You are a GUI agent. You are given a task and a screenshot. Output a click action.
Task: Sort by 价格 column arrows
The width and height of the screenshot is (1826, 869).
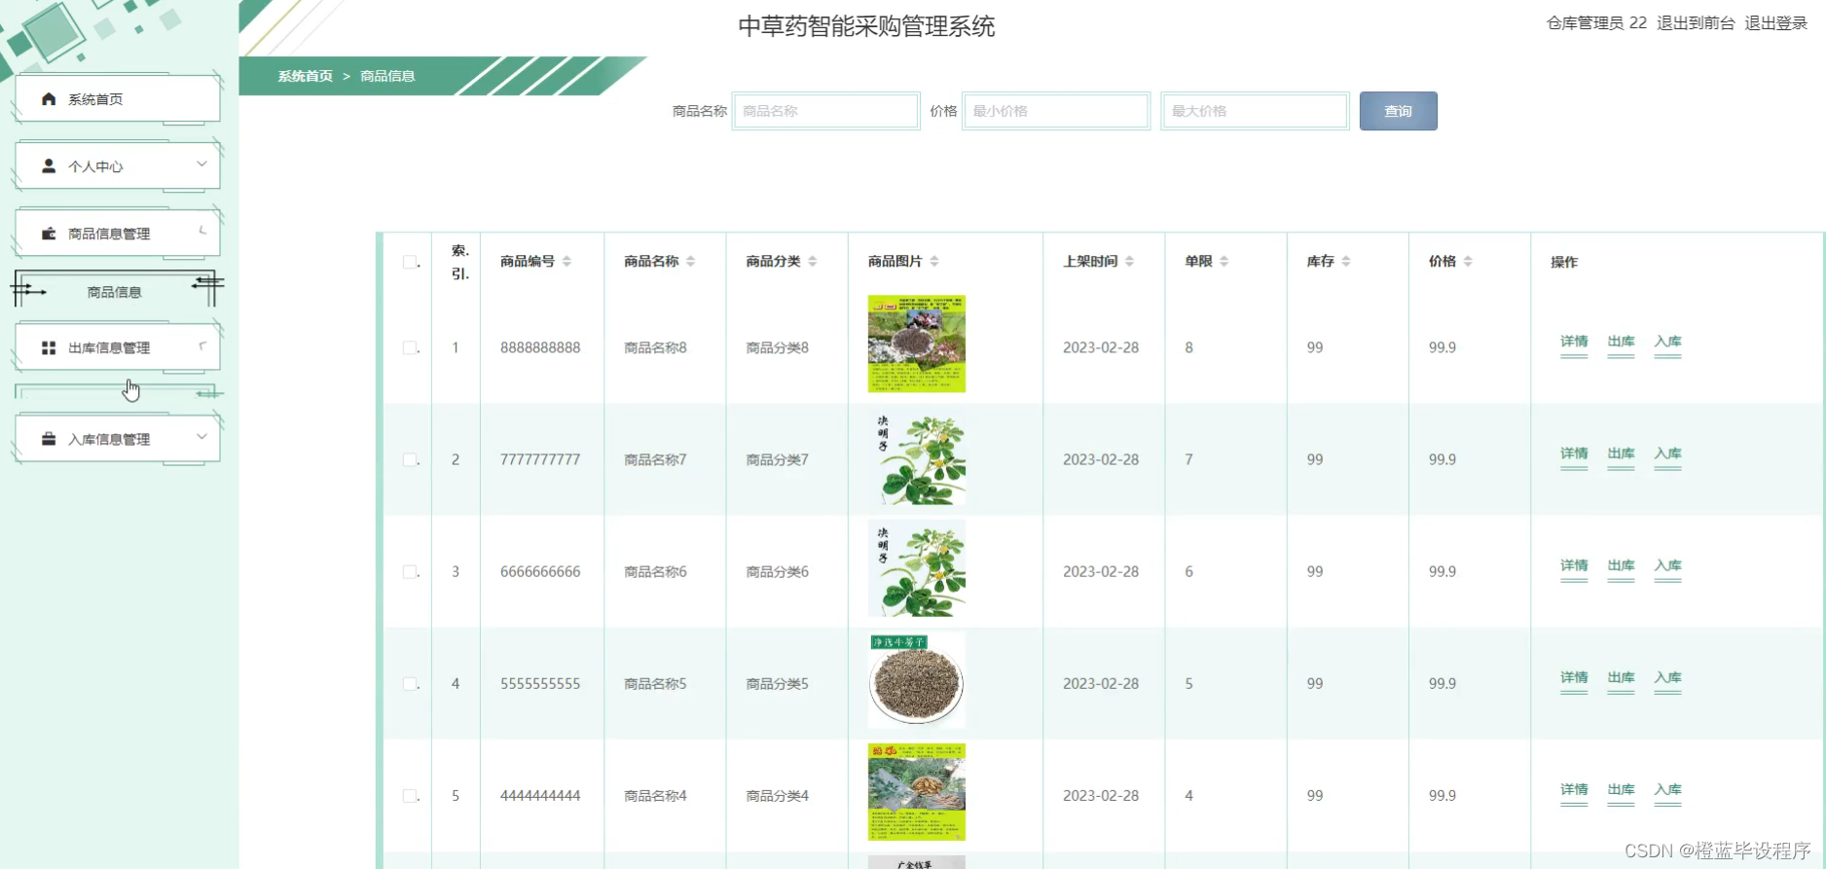1467,261
